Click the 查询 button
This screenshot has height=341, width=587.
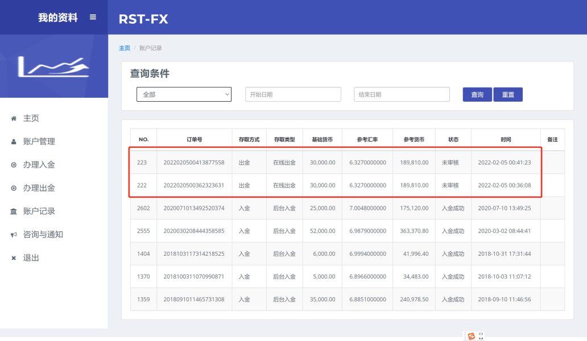click(x=477, y=94)
